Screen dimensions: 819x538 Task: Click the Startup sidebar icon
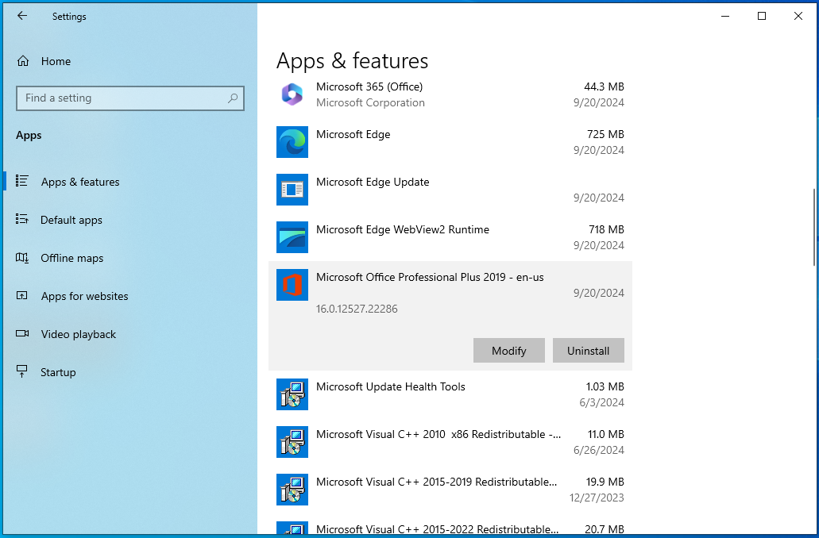pyautogui.click(x=22, y=371)
